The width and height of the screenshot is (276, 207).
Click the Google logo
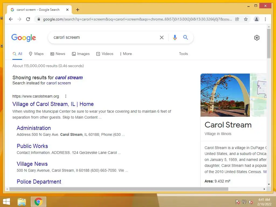(x=24, y=38)
